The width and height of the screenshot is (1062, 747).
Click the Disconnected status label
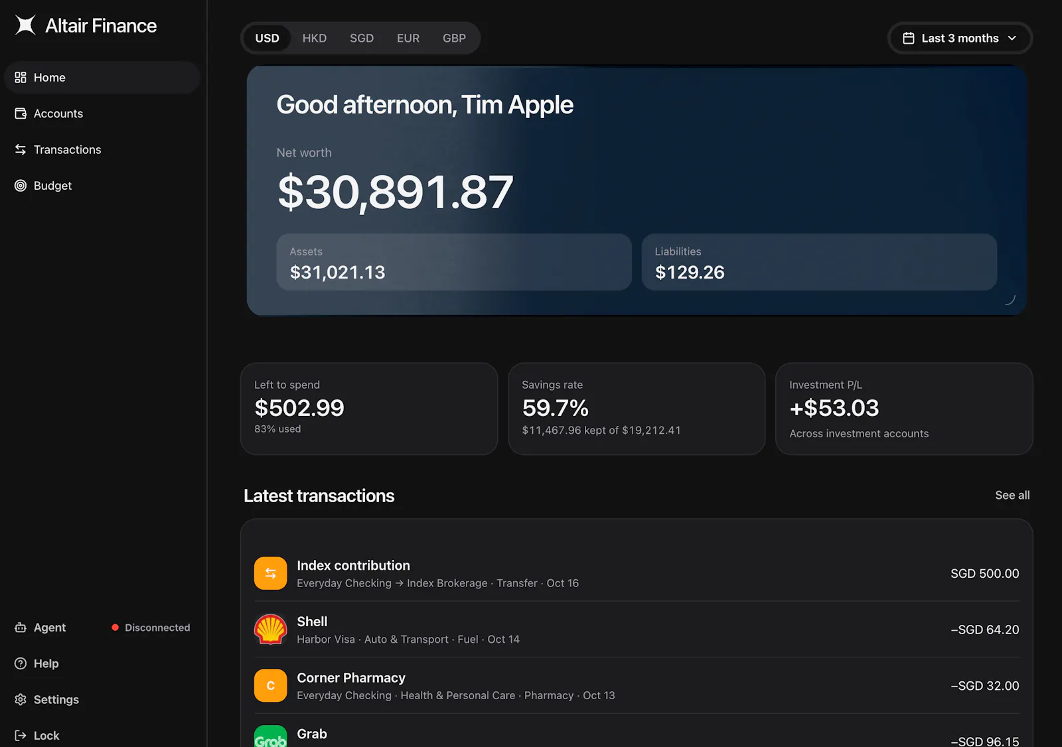pyautogui.click(x=157, y=628)
